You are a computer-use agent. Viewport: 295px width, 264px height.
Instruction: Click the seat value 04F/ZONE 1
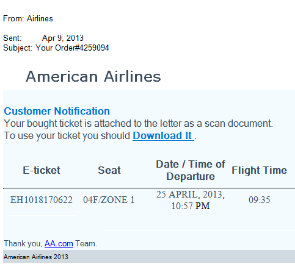109,200
